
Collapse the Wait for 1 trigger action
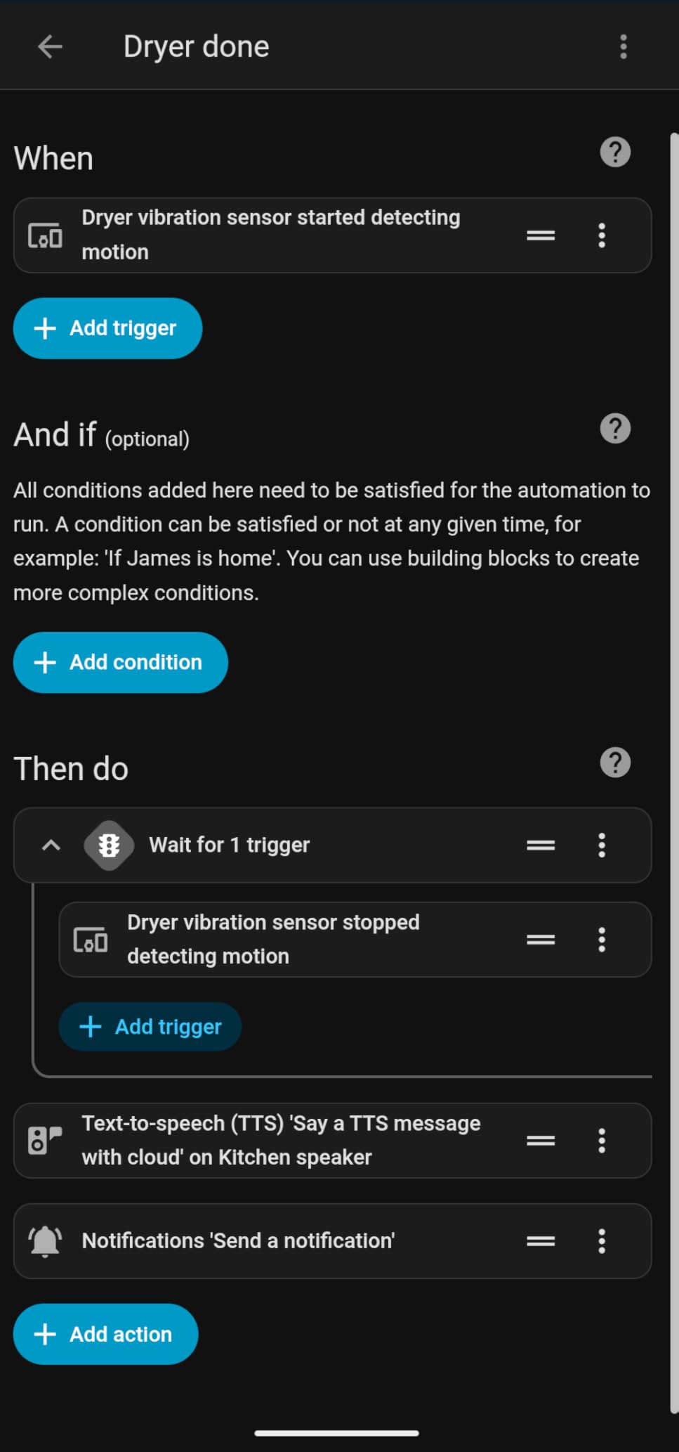pos(51,845)
